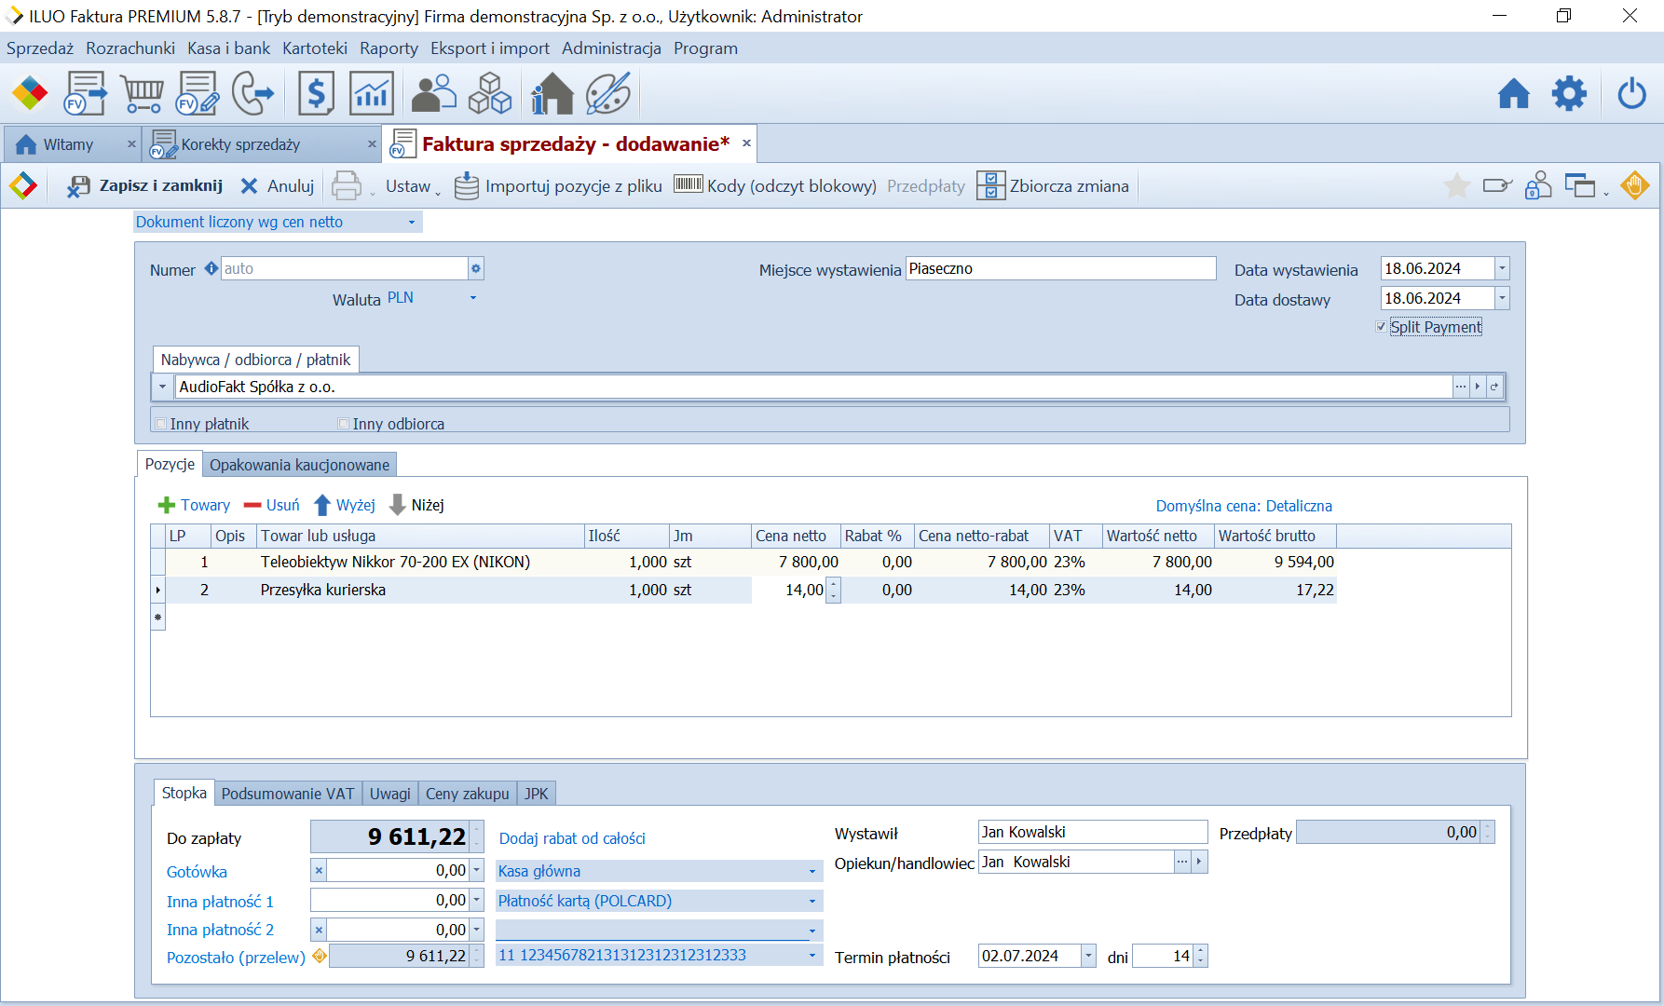Click the blue power exit icon

pyautogui.click(x=1632, y=93)
